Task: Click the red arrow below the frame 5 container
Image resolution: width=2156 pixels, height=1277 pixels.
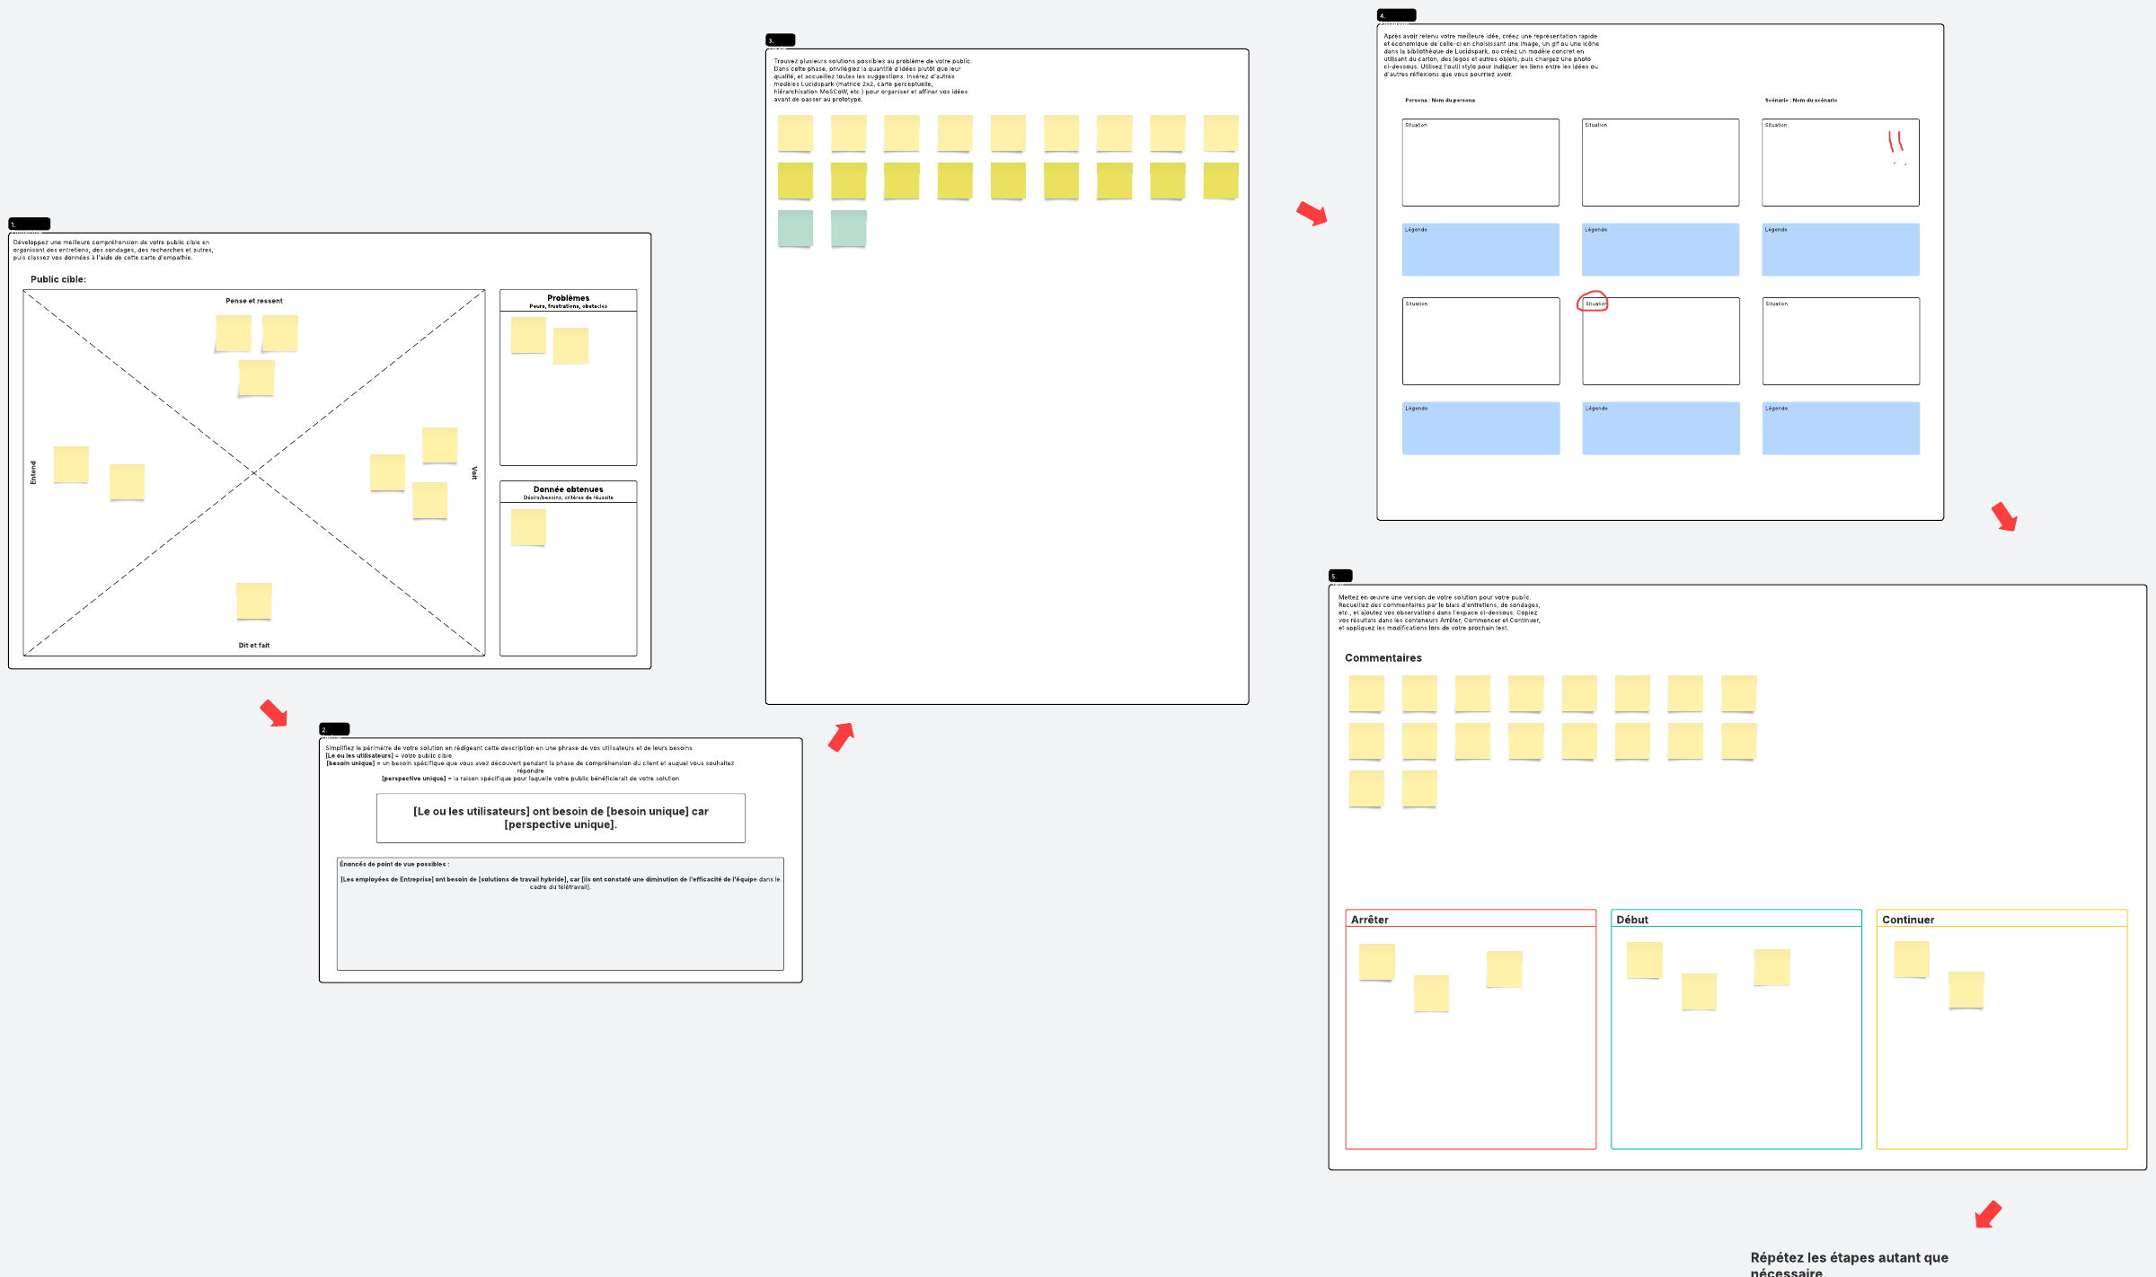Action: coord(1988,1214)
